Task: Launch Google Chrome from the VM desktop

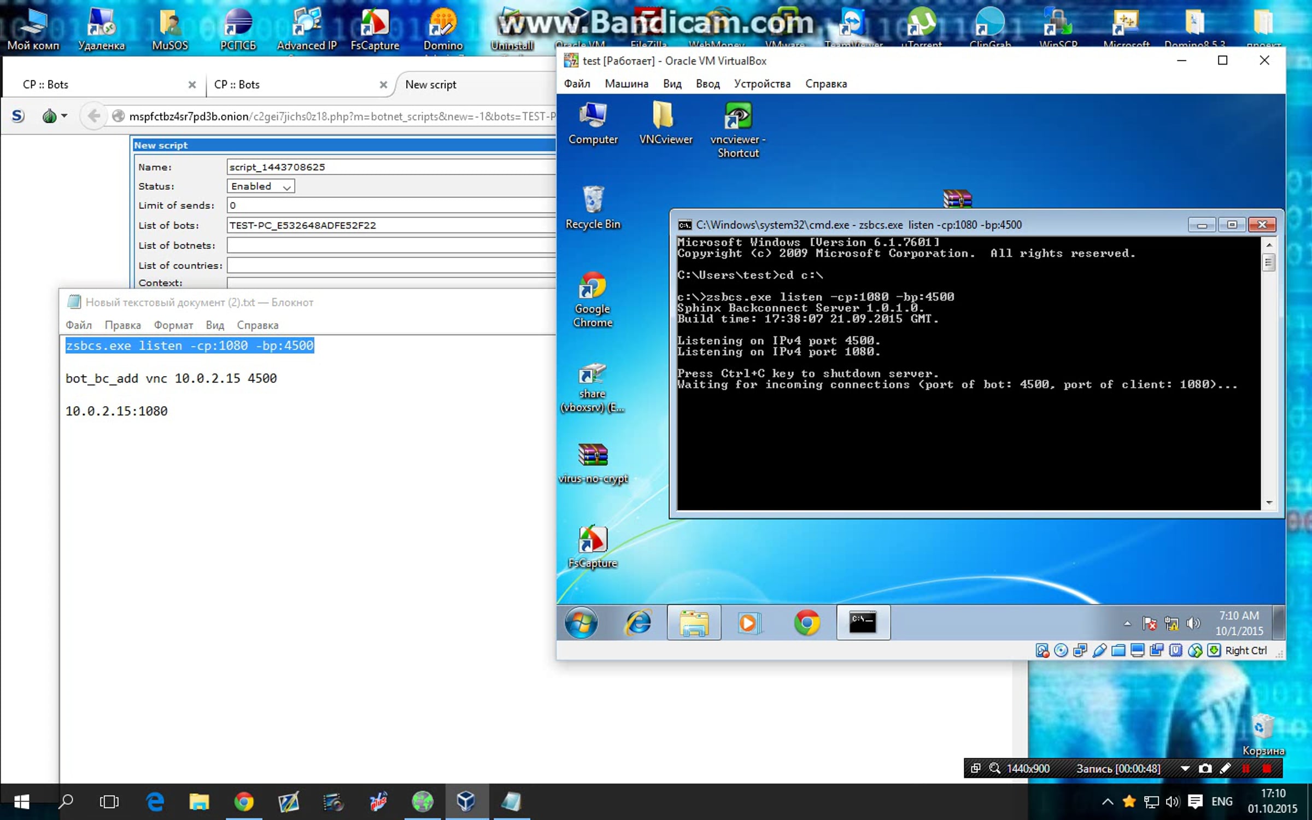Action: coord(593,300)
